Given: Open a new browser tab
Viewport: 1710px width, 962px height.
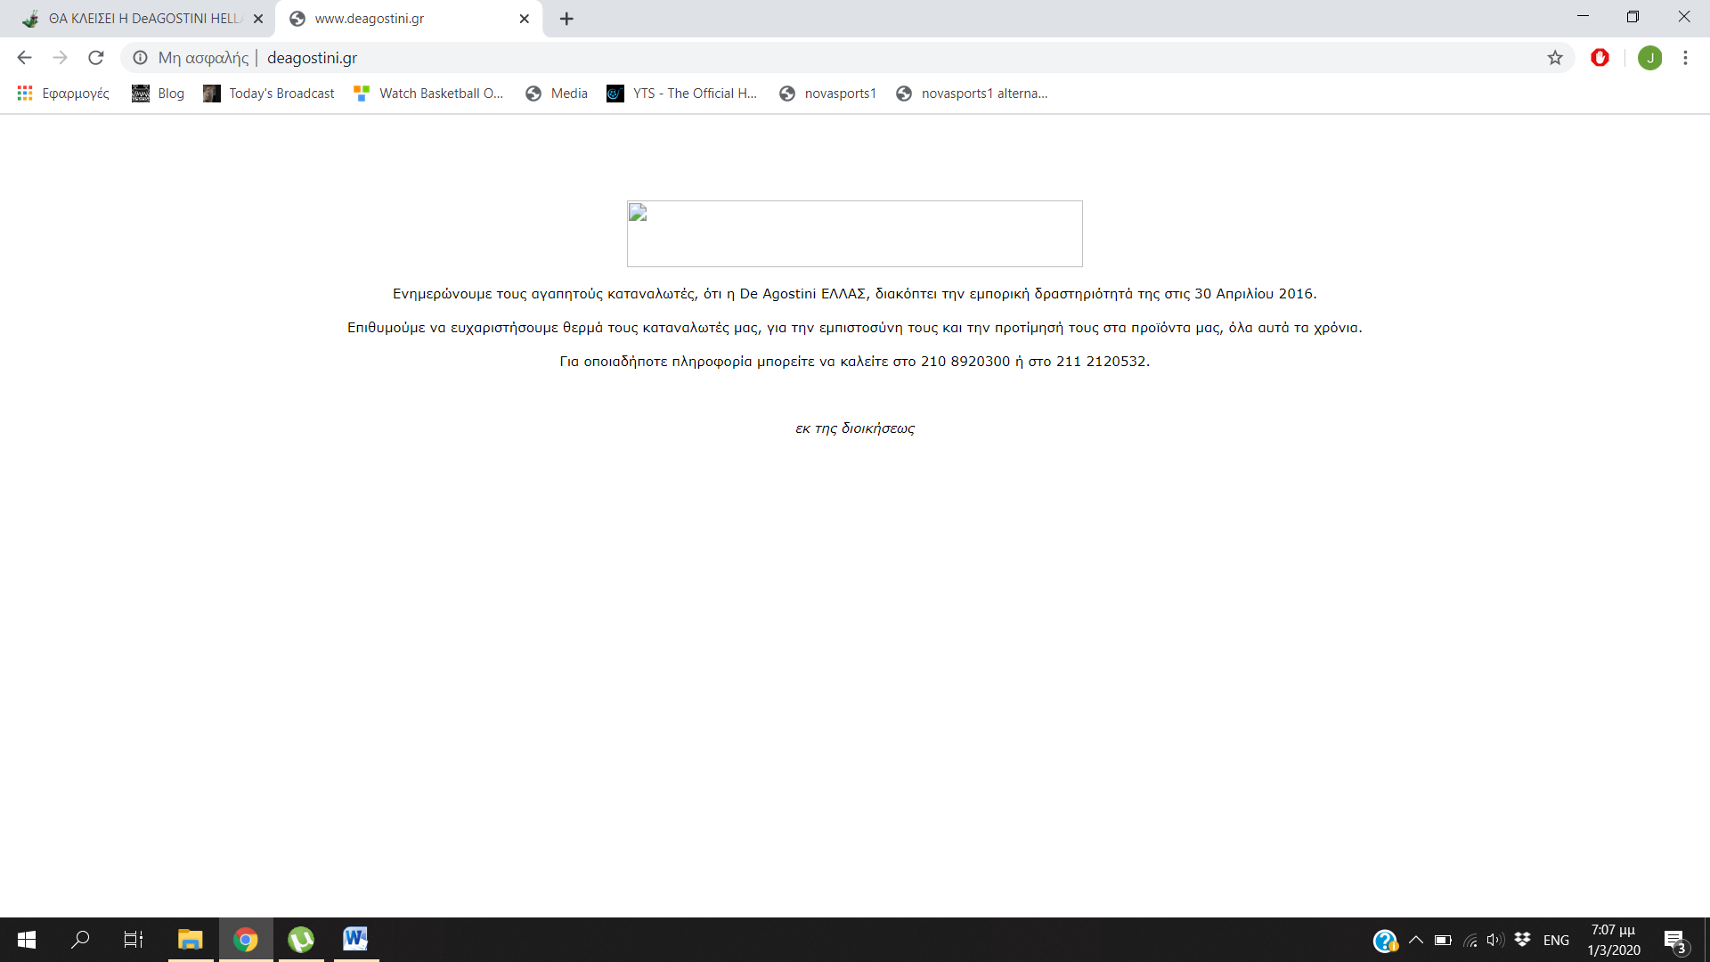Looking at the screenshot, I should [x=566, y=19].
